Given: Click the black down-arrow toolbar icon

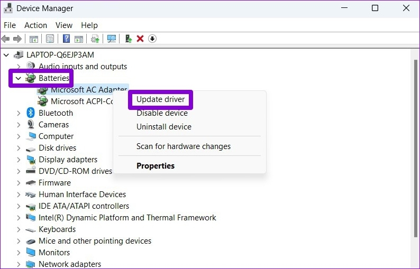Looking at the screenshot, I should 152,39.
